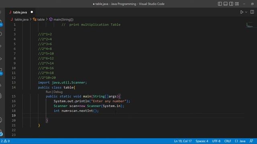Minimize the Visual Studio Code window
Screen dimensions: 257x144
click(244, 4)
